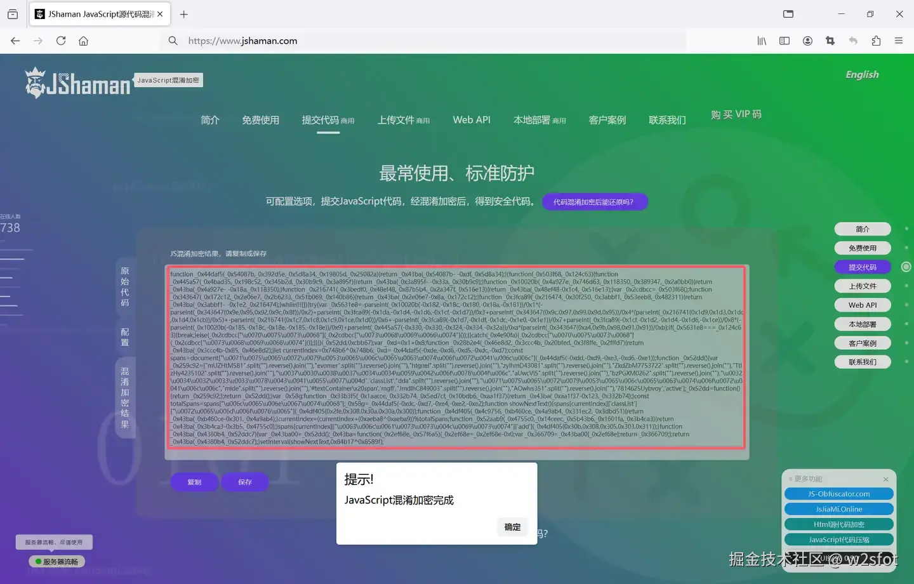The width and height of the screenshot is (914, 584).
Task: Open the JavaScript代码压缩 link
Action: tap(839, 540)
